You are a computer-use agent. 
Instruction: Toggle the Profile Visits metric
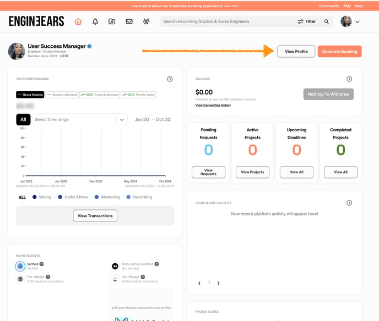tap(138, 95)
